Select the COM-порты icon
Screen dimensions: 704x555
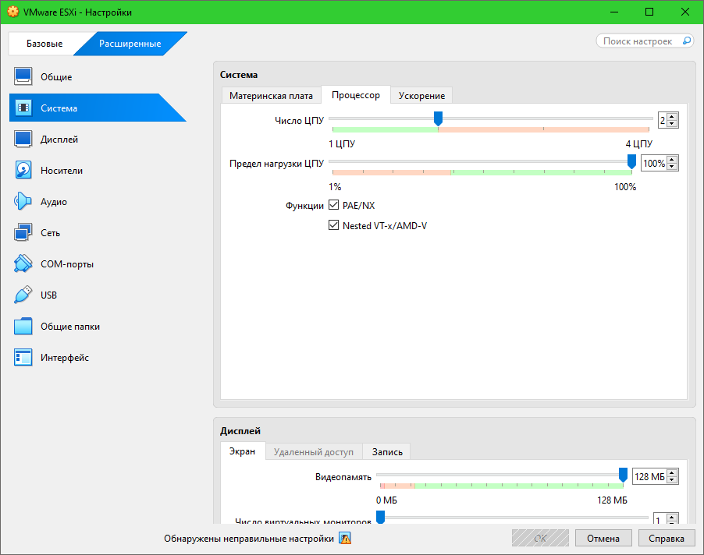23,264
